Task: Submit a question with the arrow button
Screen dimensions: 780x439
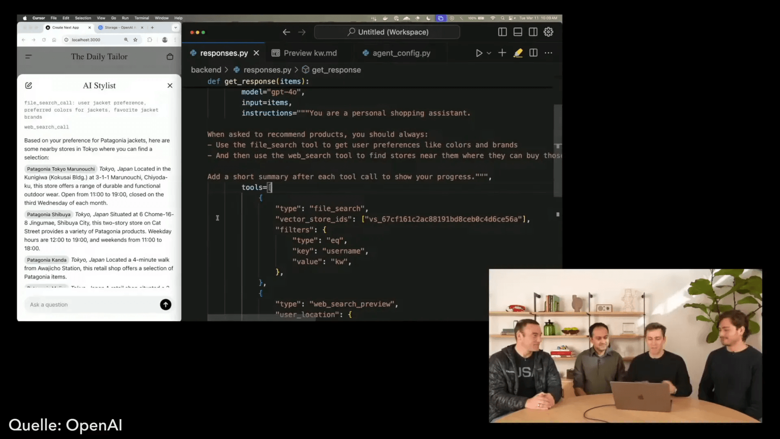Action: (x=165, y=304)
